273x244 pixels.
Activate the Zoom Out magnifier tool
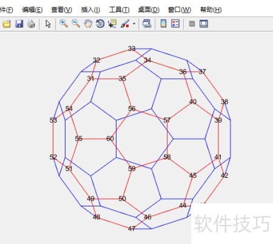click(x=76, y=24)
